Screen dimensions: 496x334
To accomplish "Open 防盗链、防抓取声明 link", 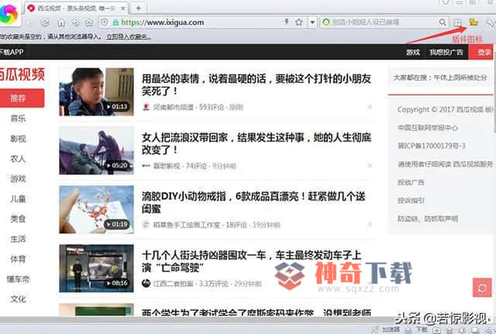I will [428, 219].
